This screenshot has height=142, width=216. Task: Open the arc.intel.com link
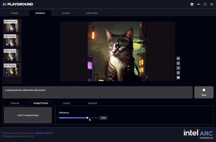click(x=44, y=133)
